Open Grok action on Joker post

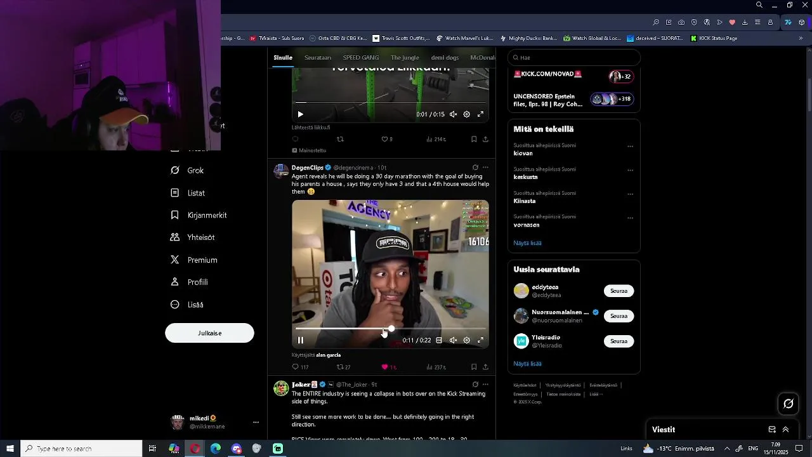(x=475, y=384)
